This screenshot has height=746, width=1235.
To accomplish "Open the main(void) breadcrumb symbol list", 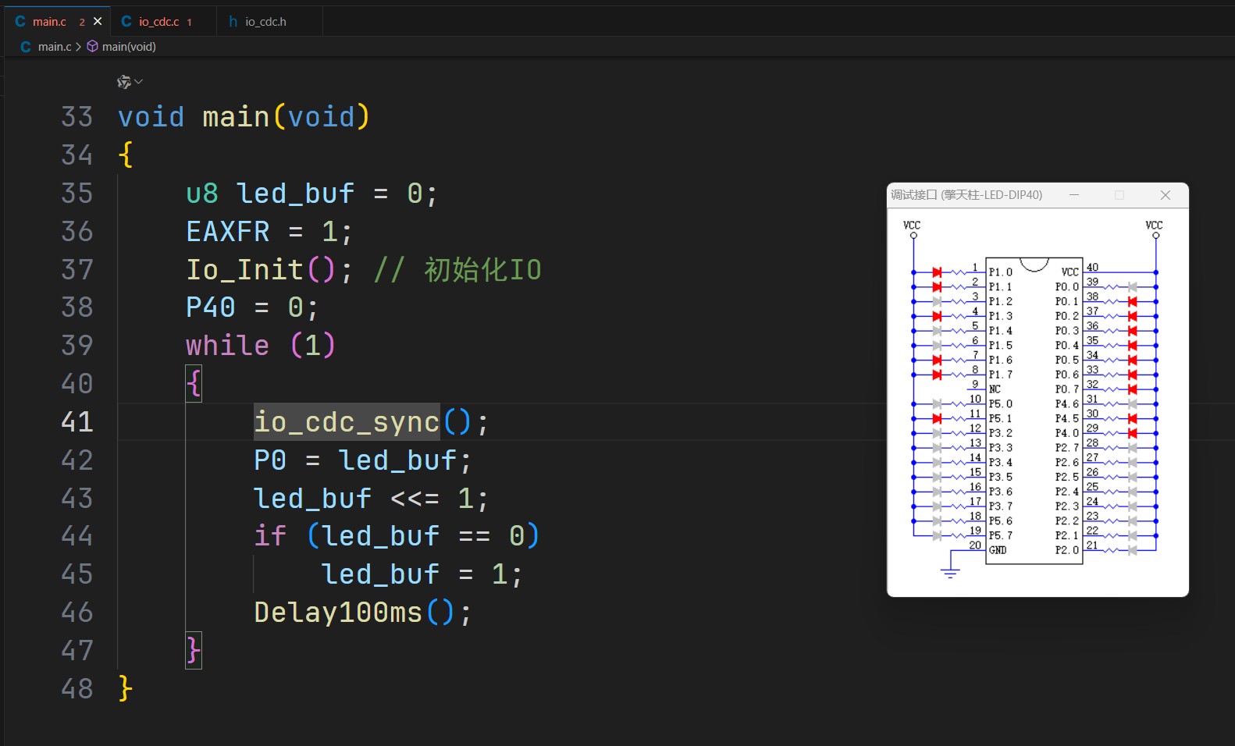I will click(x=129, y=47).
